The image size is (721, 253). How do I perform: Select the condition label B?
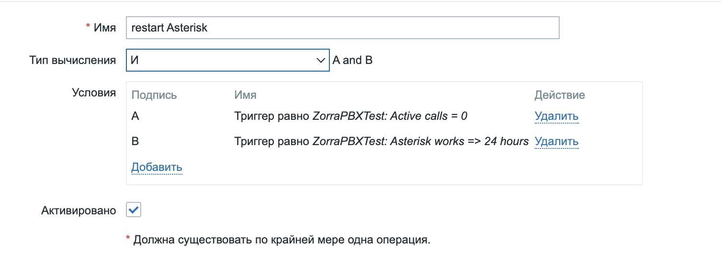tap(135, 141)
